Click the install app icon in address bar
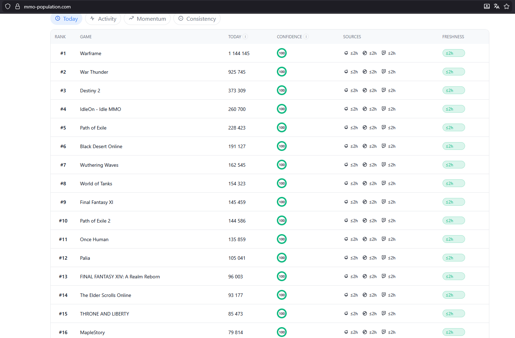 pyautogui.click(x=487, y=6)
